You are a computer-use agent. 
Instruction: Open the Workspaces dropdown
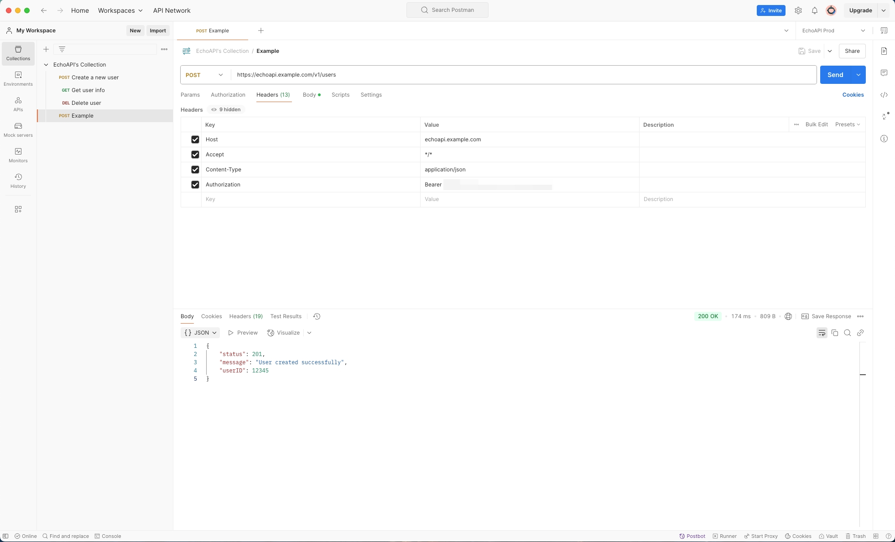[x=120, y=10]
